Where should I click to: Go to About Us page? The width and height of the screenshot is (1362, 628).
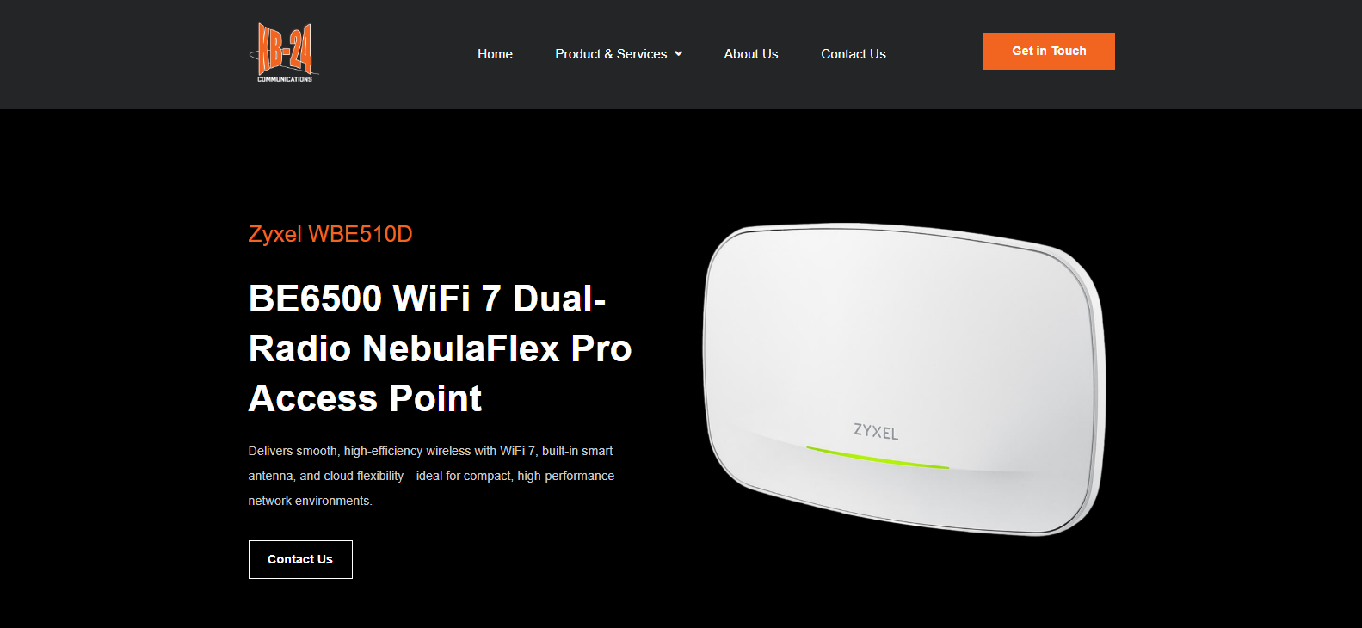click(751, 54)
